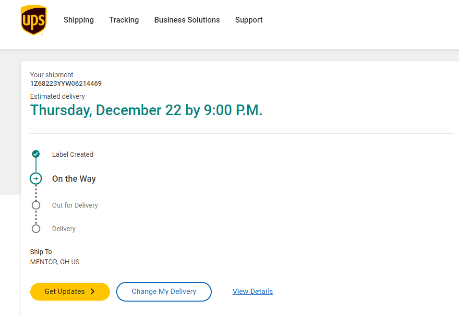
Task: Click the Label Created checkmark icon
Action: pos(36,154)
